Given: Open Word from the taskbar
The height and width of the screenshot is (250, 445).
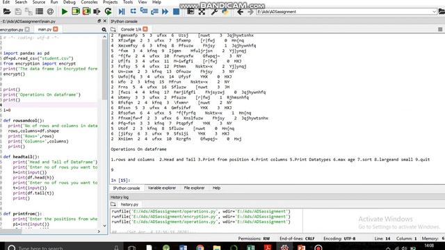Looking at the screenshot, I should coord(183,248).
